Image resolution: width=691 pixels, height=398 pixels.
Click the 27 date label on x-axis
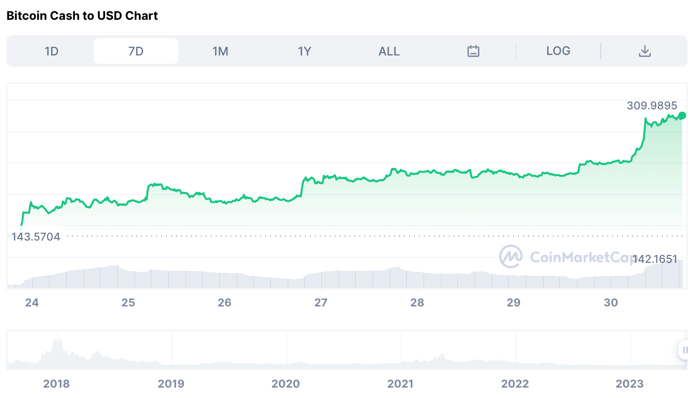tap(321, 302)
